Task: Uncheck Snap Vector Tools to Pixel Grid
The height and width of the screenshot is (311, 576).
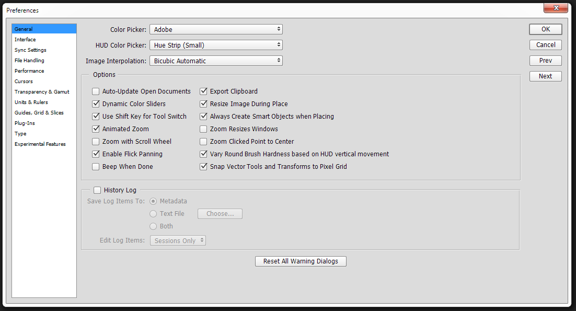Action: [204, 167]
